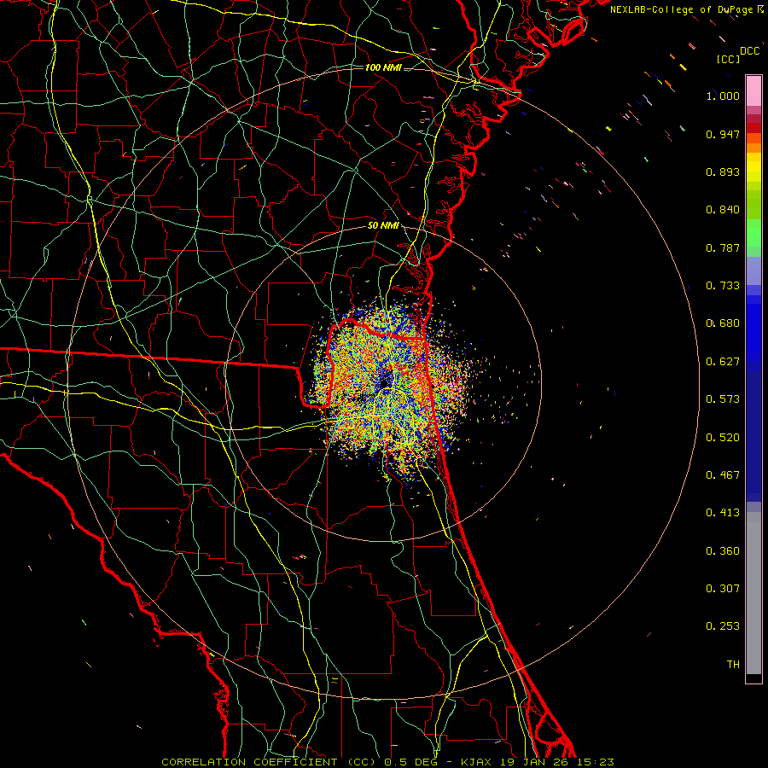Screen dimensions: 768x768
Task: Click the 0.893 legend value
Action: [723, 172]
